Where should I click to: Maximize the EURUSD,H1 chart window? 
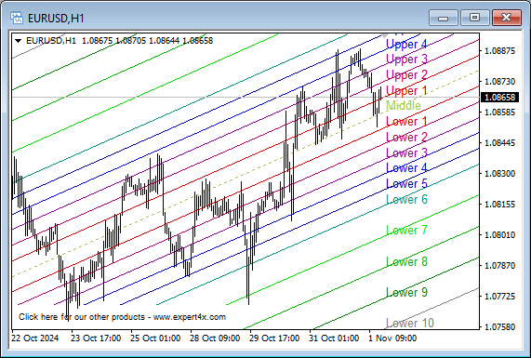point(475,18)
